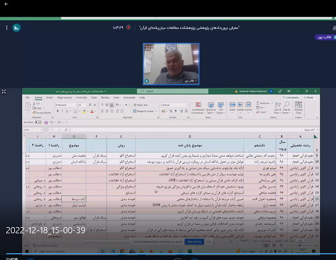
Task: Switch to the Data ribbon tab
Action: [94, 97]
